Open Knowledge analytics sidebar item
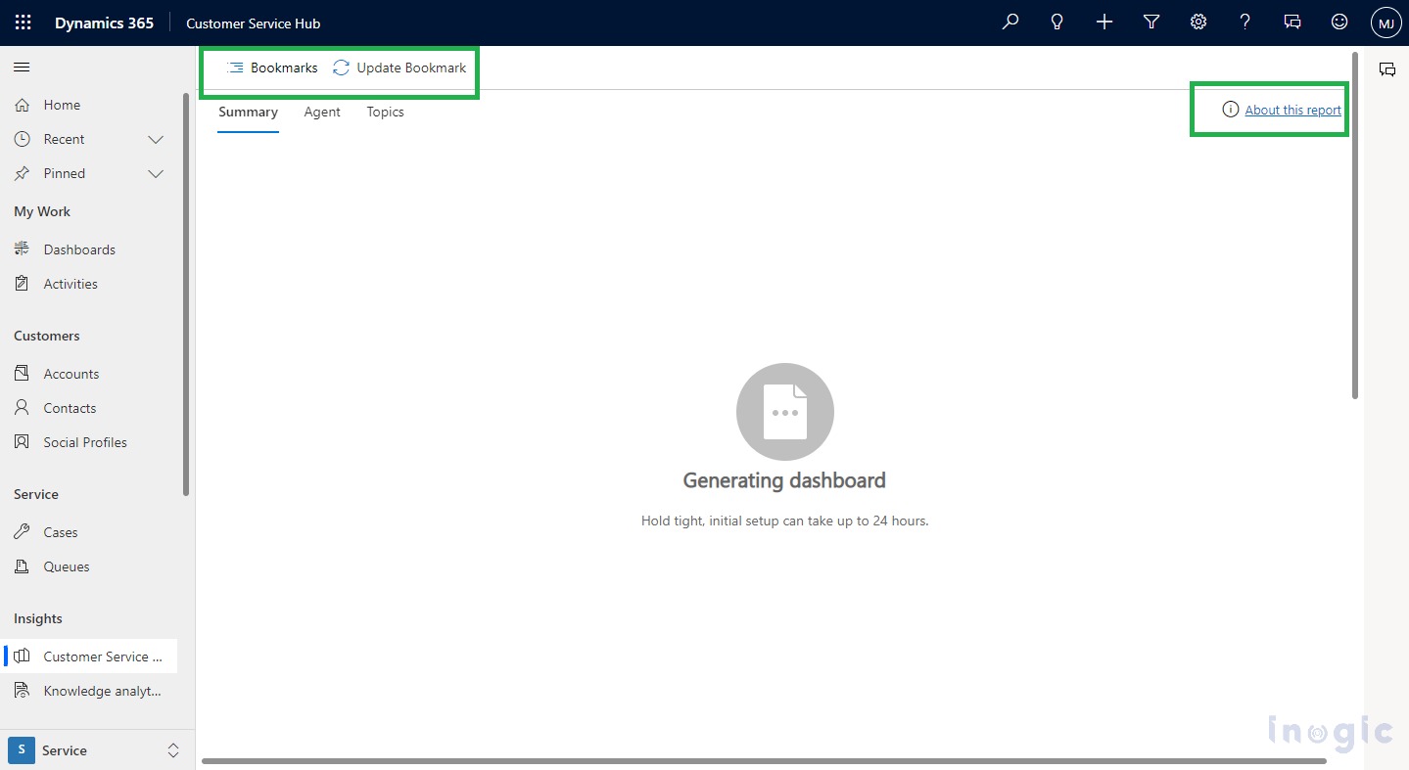Viewport: 1409px width, 770px height. (x=90, y=691)
